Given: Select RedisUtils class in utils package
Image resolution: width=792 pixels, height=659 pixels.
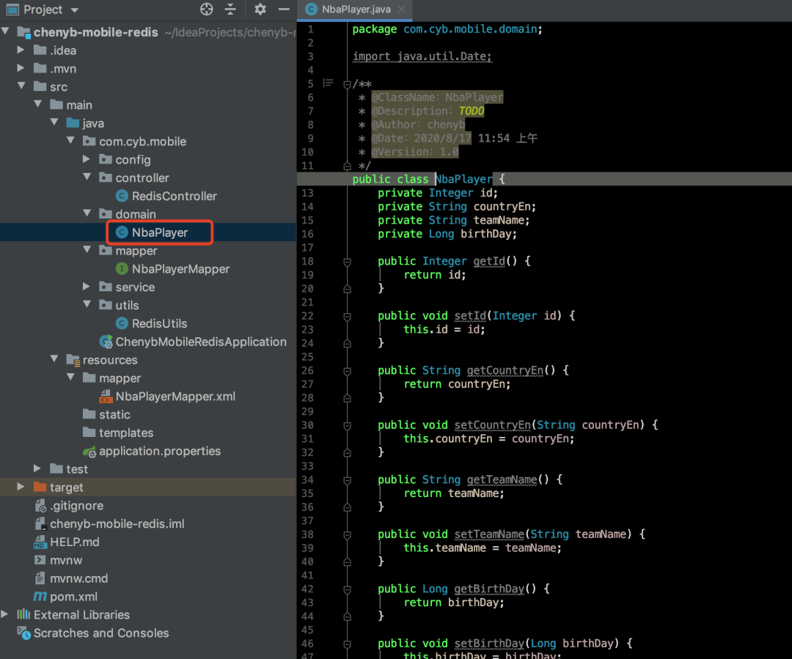Looking at the screenshot, I should [159, 324].
